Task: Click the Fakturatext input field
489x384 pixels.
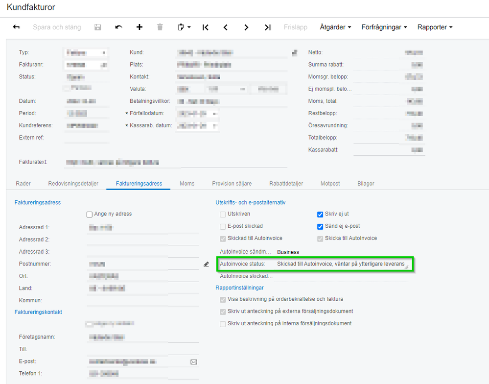Action: pos(176,163)
